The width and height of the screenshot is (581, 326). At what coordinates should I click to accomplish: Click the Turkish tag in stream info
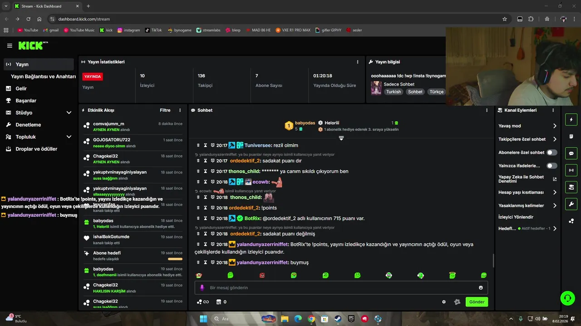(x=394, y=92)
